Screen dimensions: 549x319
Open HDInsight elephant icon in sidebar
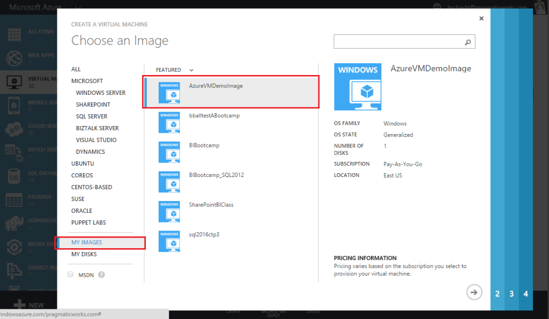14,224
